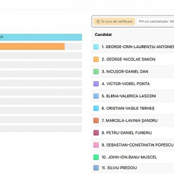174x174 pixels.
Task: Click the Victor-Viorel Ponta candidate name
Action: 126,84
